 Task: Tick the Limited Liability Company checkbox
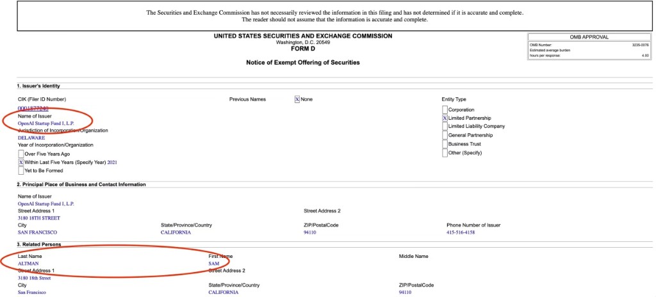point(445,126)
